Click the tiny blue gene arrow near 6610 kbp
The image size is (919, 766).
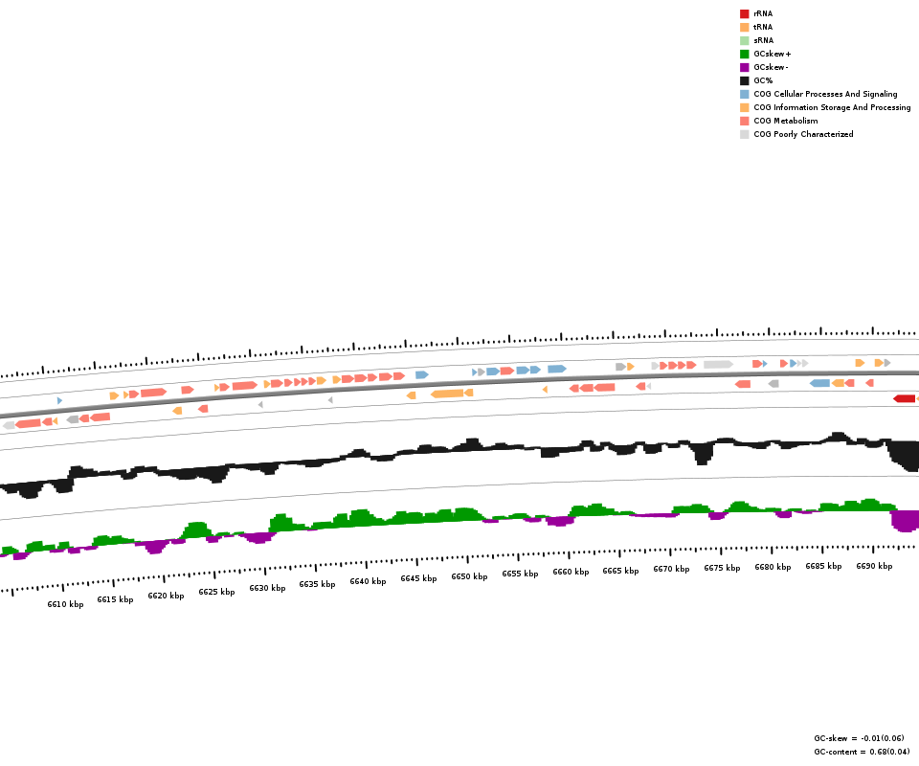pos(59,400)
